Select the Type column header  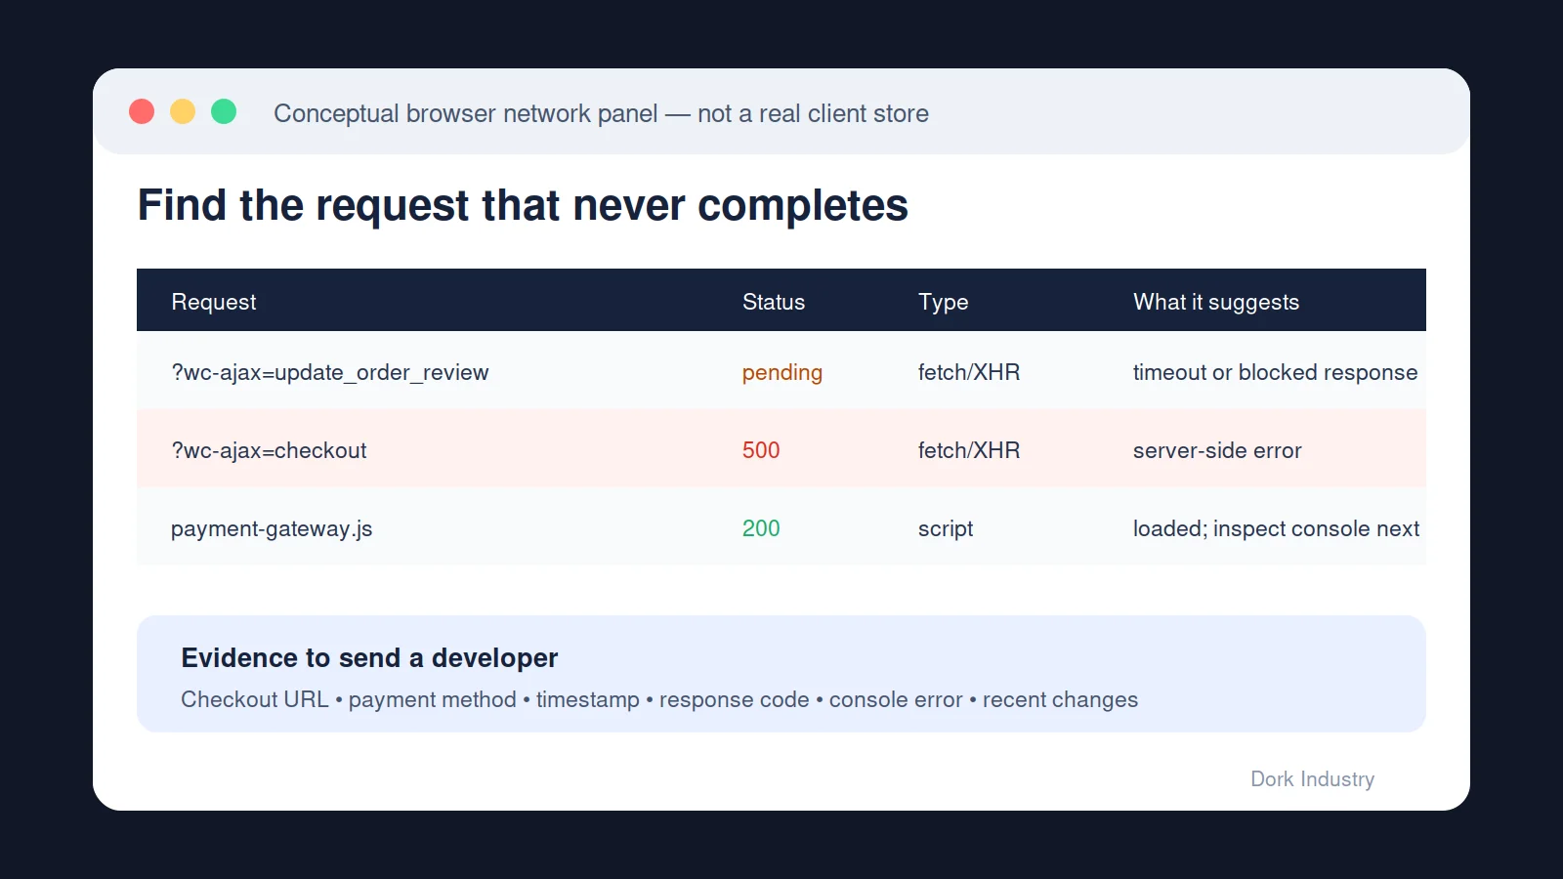(x=943, y=302)
